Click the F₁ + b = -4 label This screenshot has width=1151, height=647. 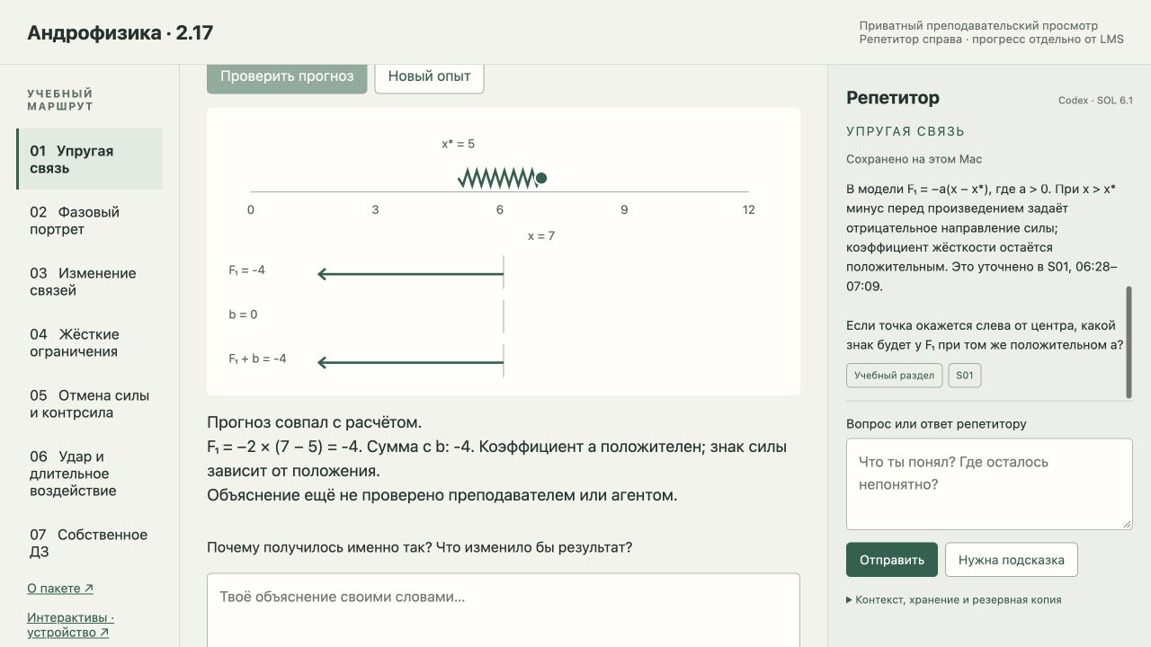coord(257,359)
